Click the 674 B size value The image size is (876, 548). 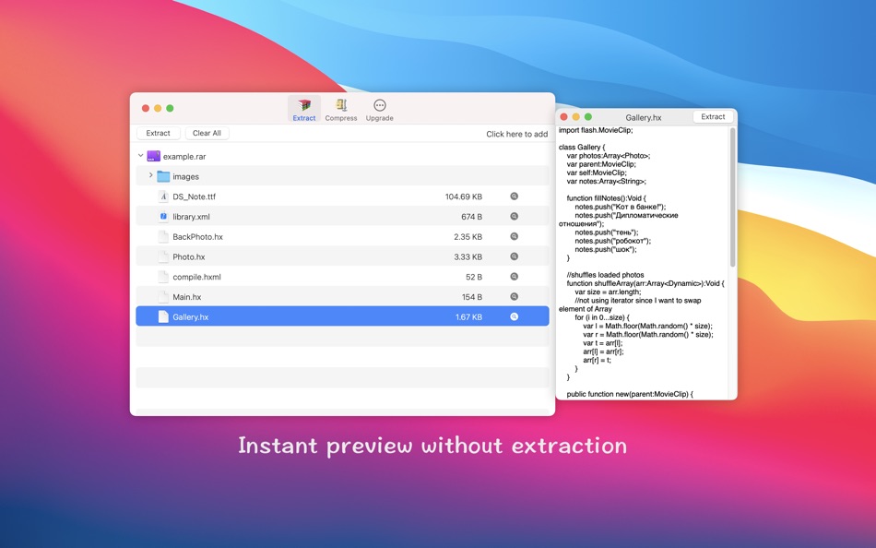(x=471, y=217)
